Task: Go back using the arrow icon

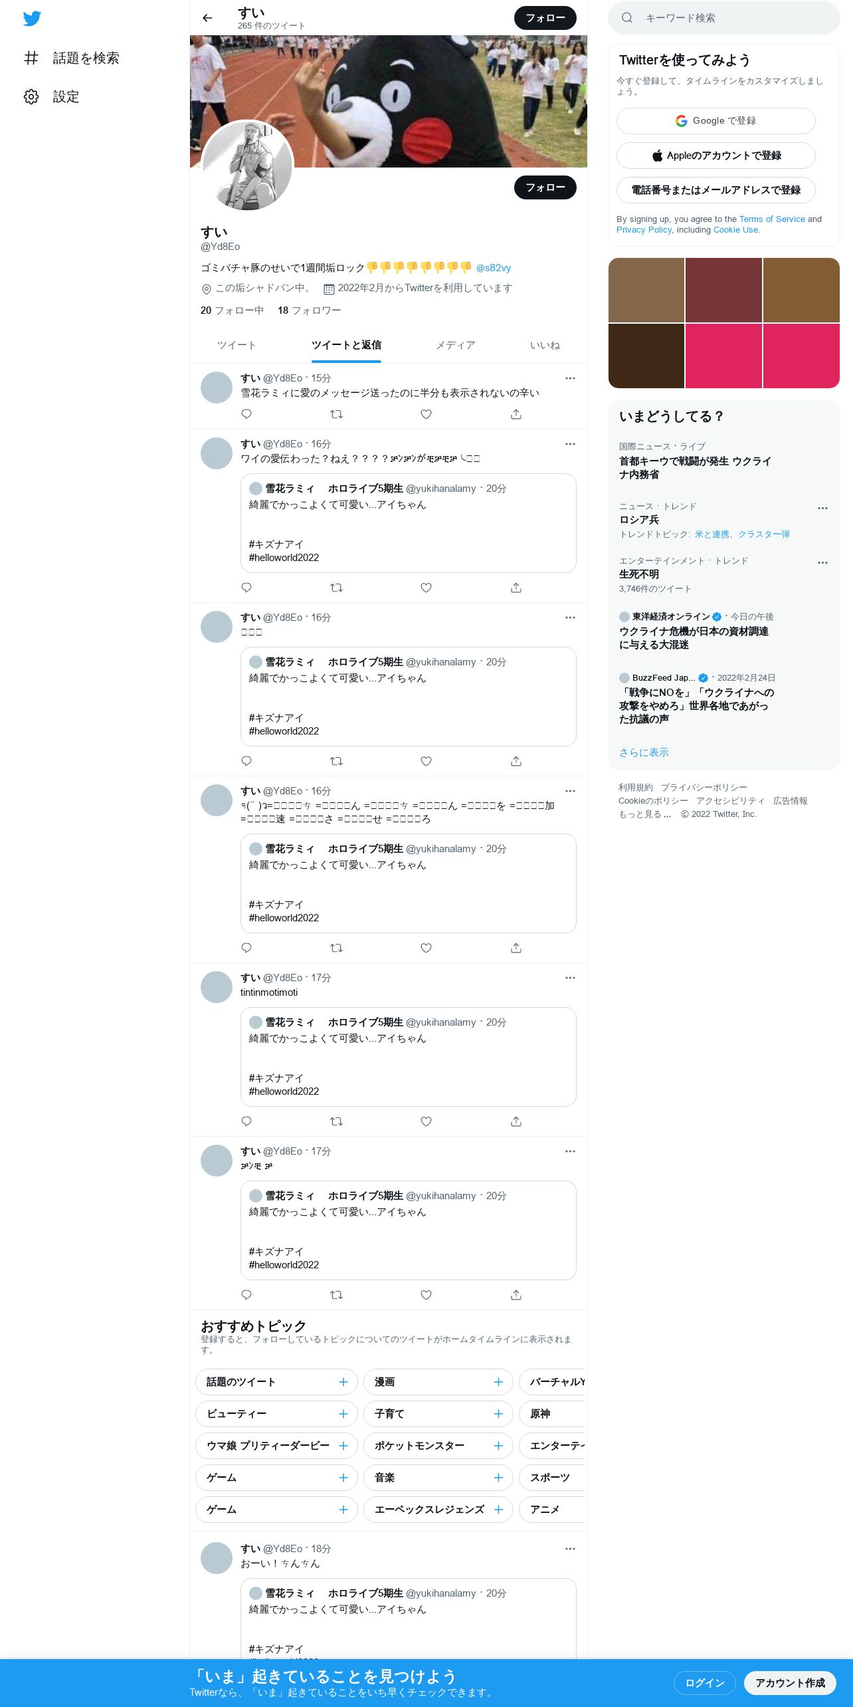Action: click(x=207, y=18)
